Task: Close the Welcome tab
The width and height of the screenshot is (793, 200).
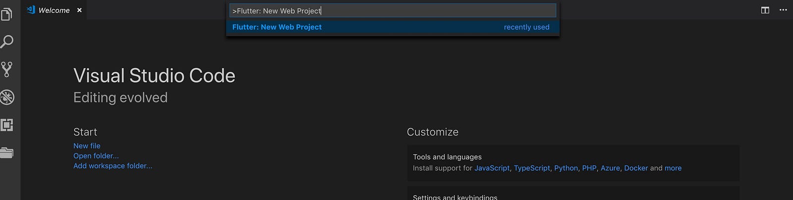Action: pyautogui.click(x=79, y=10)
